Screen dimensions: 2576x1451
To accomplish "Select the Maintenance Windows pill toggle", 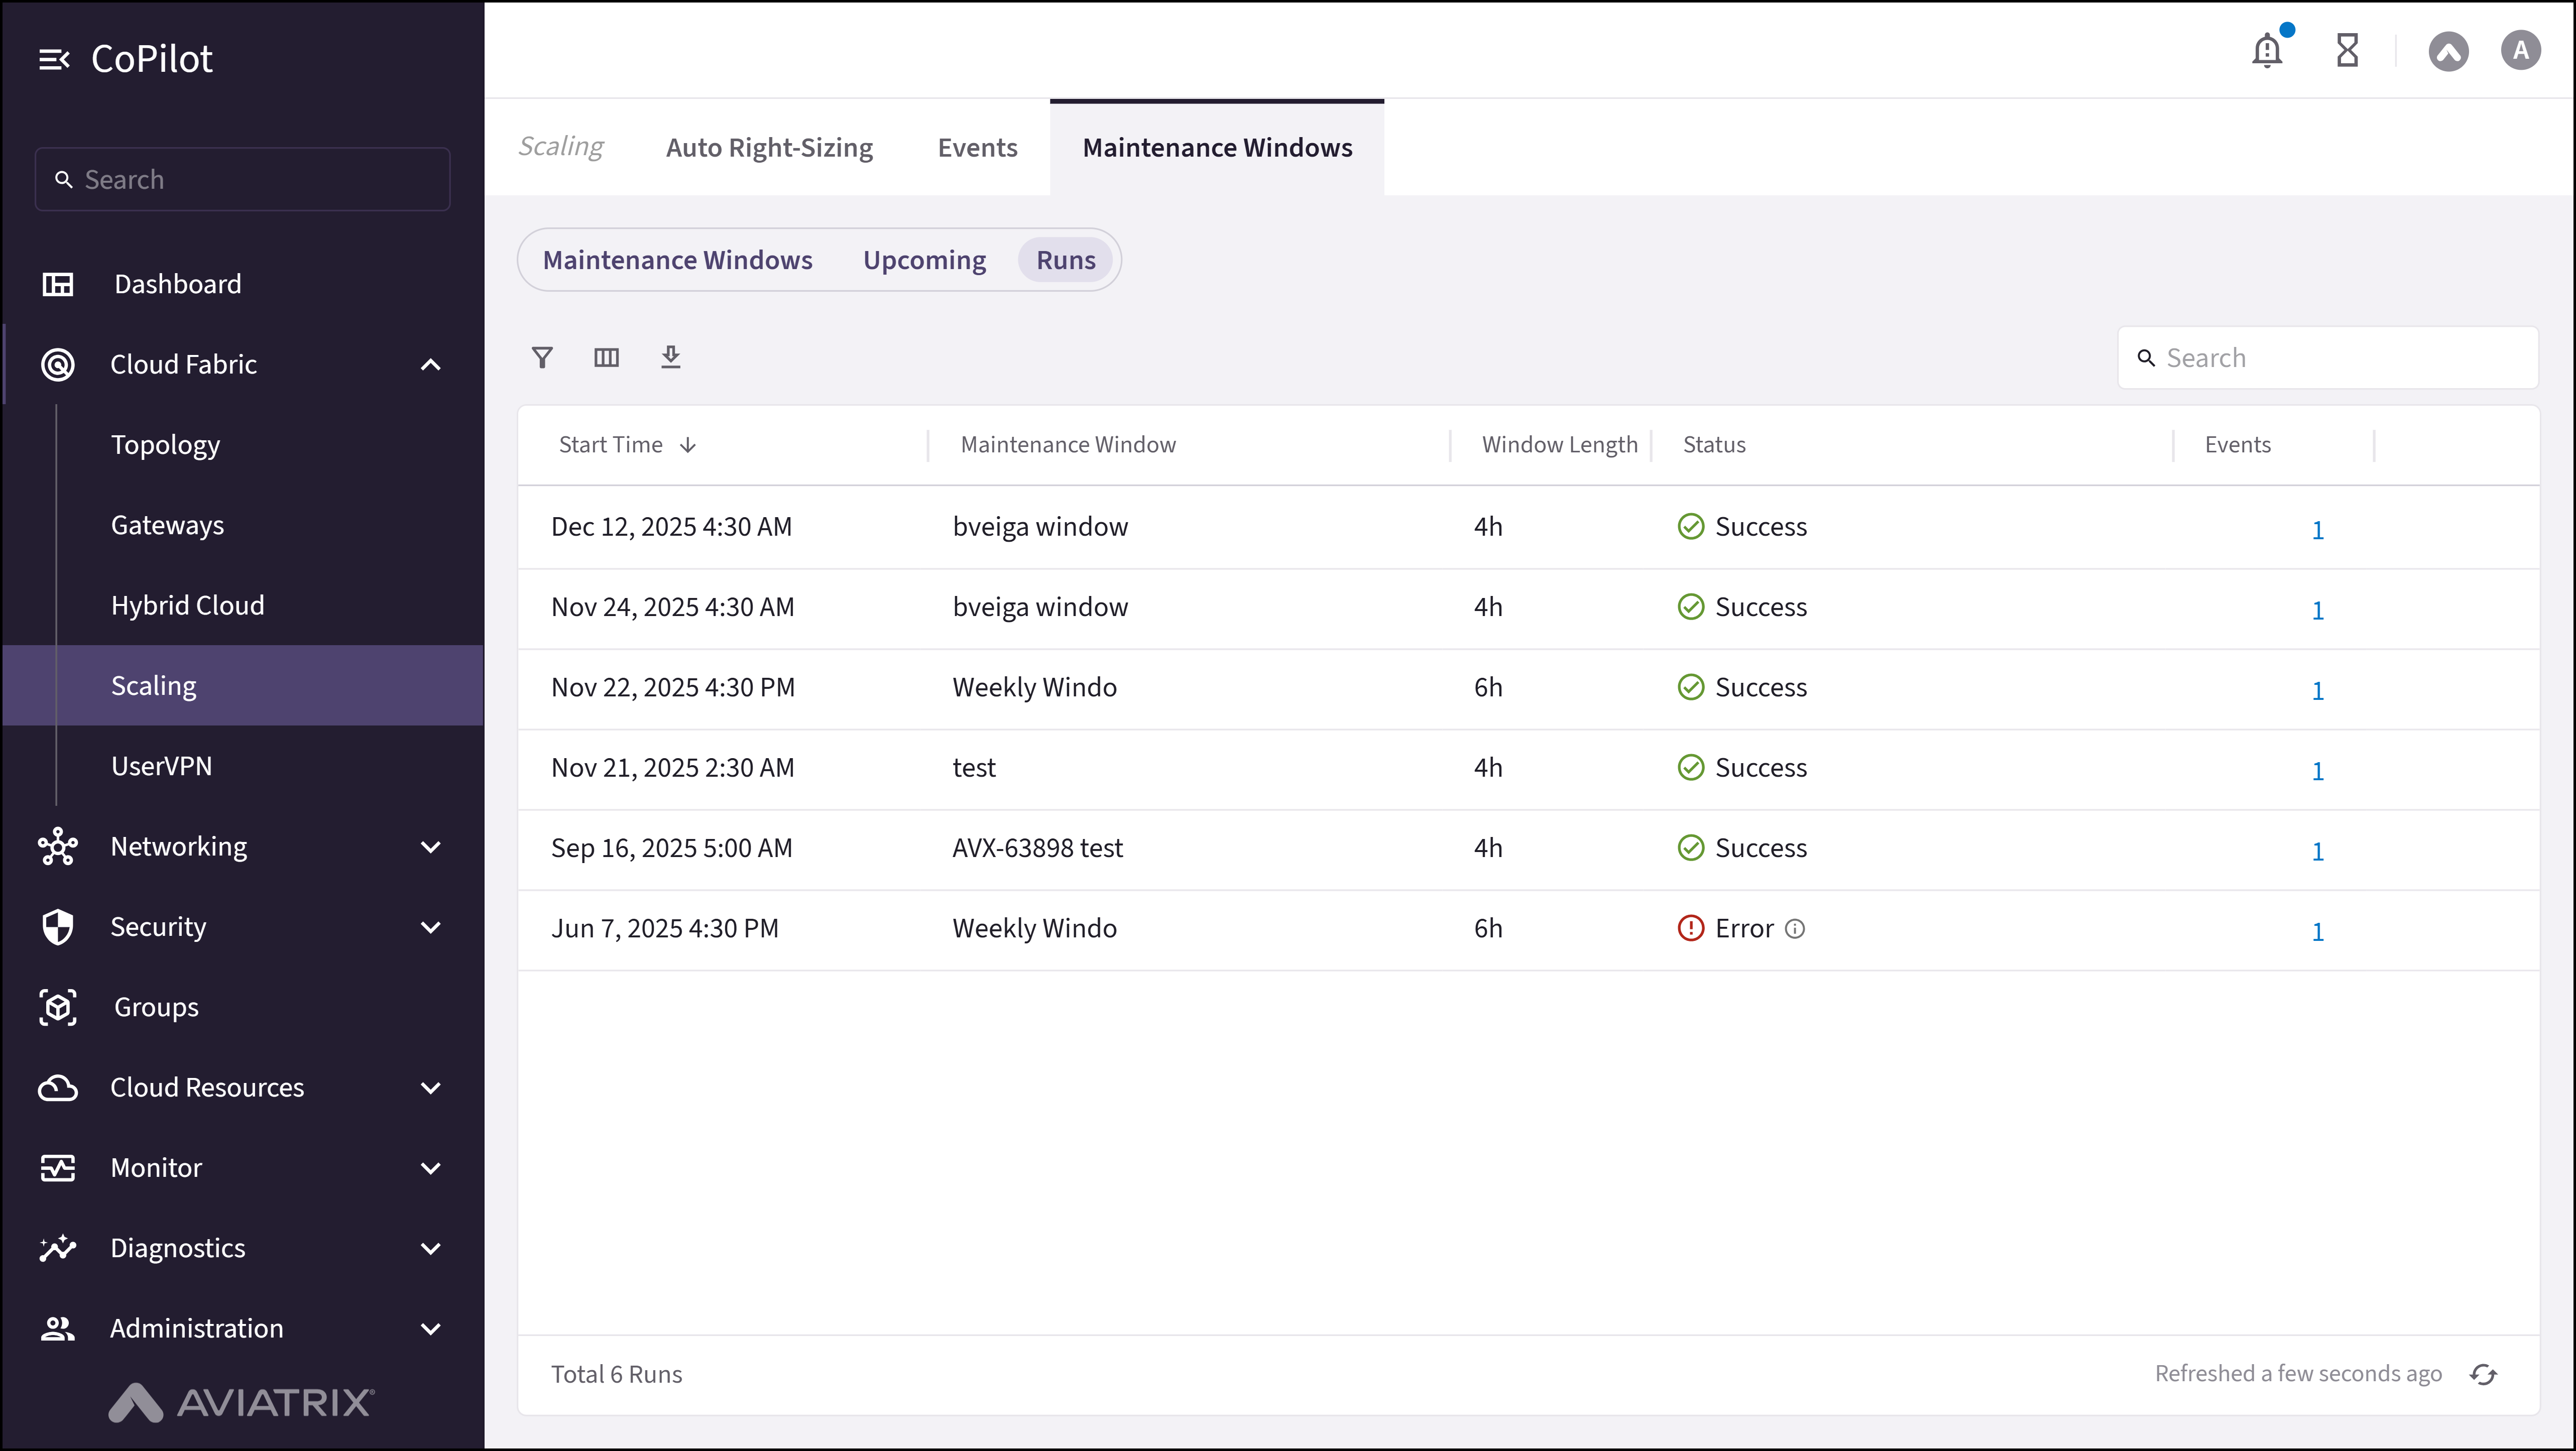I will (x=677, y=260).
